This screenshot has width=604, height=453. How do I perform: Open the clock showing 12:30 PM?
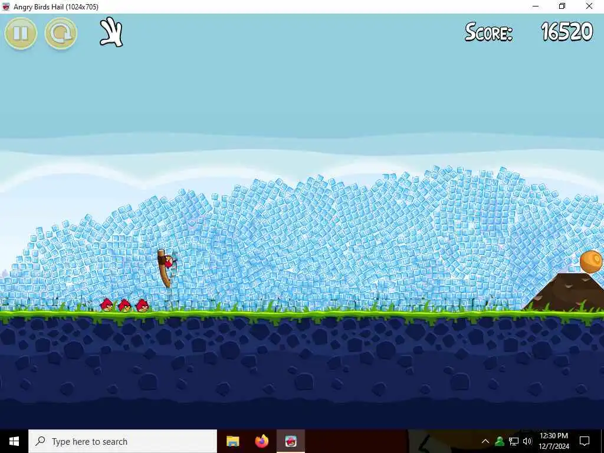click(x=553, y=441)
